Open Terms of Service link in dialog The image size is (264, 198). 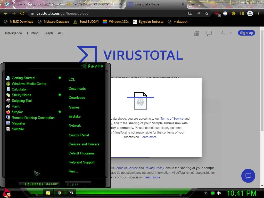(x=172, y=119)
